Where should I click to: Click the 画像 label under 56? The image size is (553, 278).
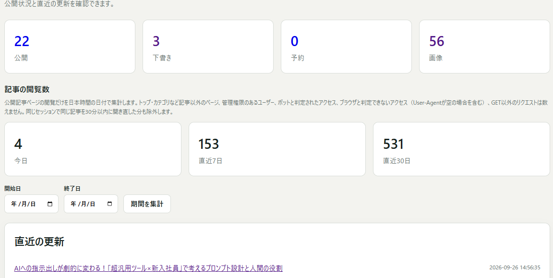tap(436, 58)
